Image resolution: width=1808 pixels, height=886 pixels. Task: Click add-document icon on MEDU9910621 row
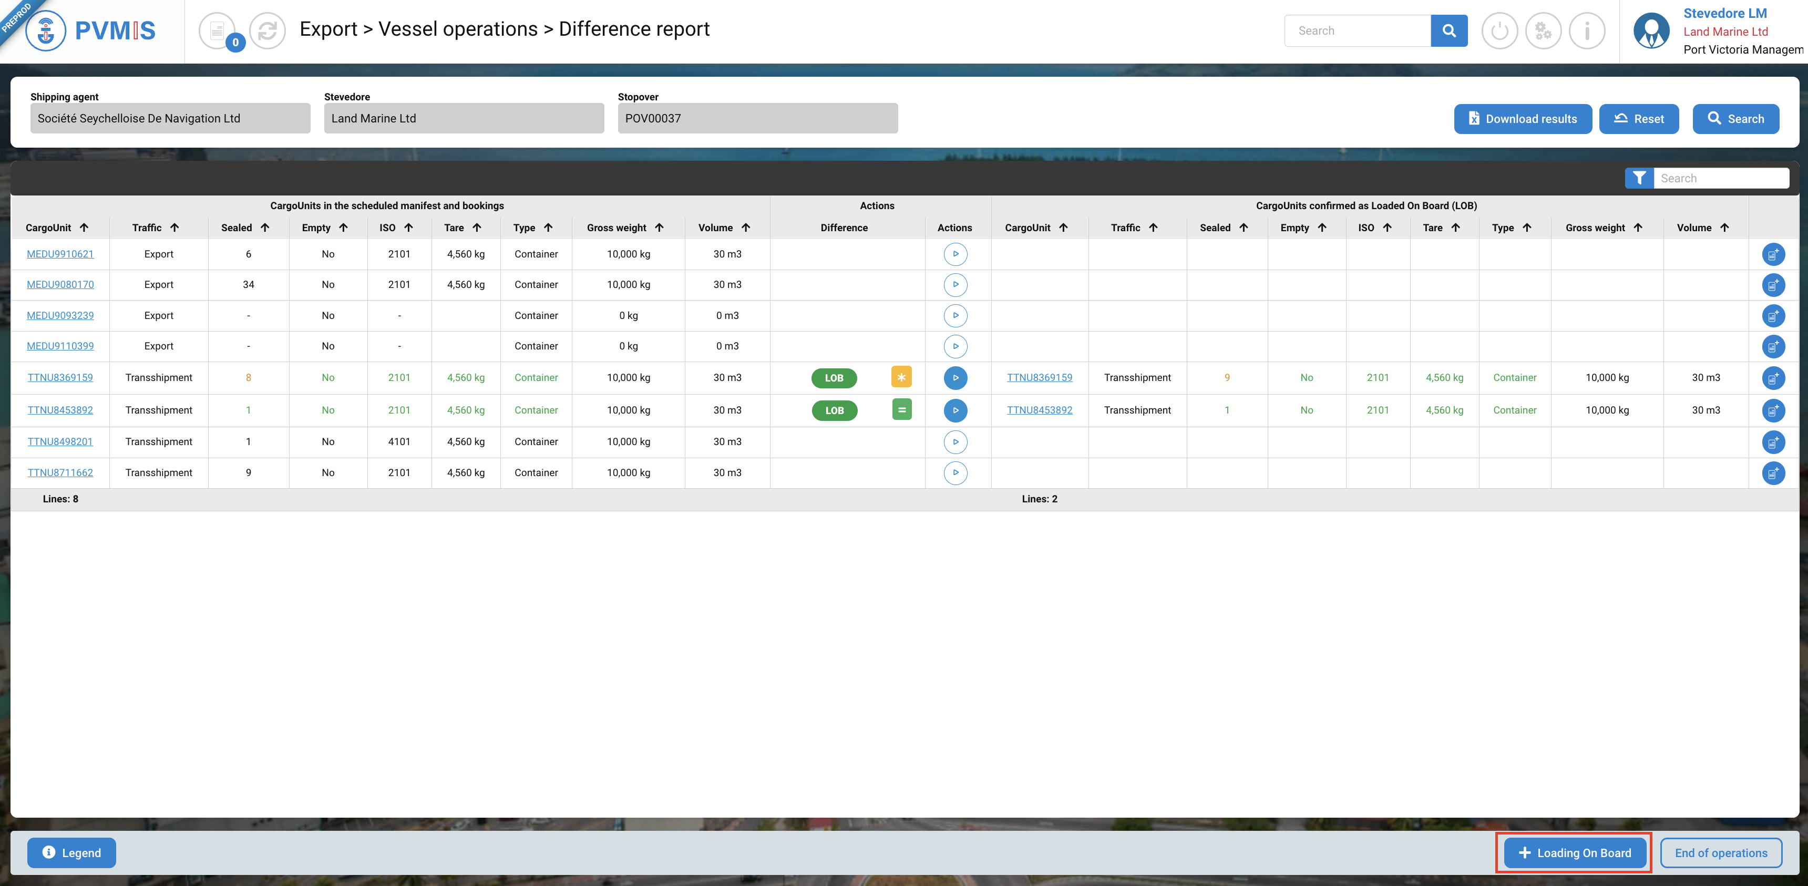(1773, 255)
